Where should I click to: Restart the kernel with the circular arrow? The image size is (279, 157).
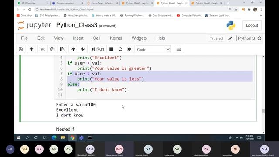coord(120,49)
